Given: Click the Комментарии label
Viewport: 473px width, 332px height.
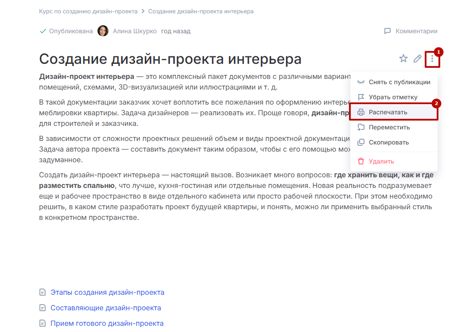Looking at the screenshot, I should point(416,31).
